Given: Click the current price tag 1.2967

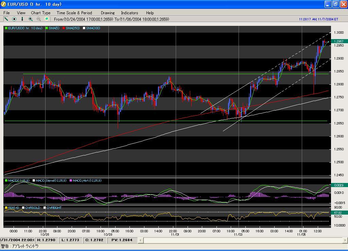Looking at the screenshot, I should (339, 41).
